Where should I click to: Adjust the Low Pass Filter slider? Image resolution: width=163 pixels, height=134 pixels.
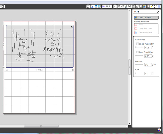139,56
